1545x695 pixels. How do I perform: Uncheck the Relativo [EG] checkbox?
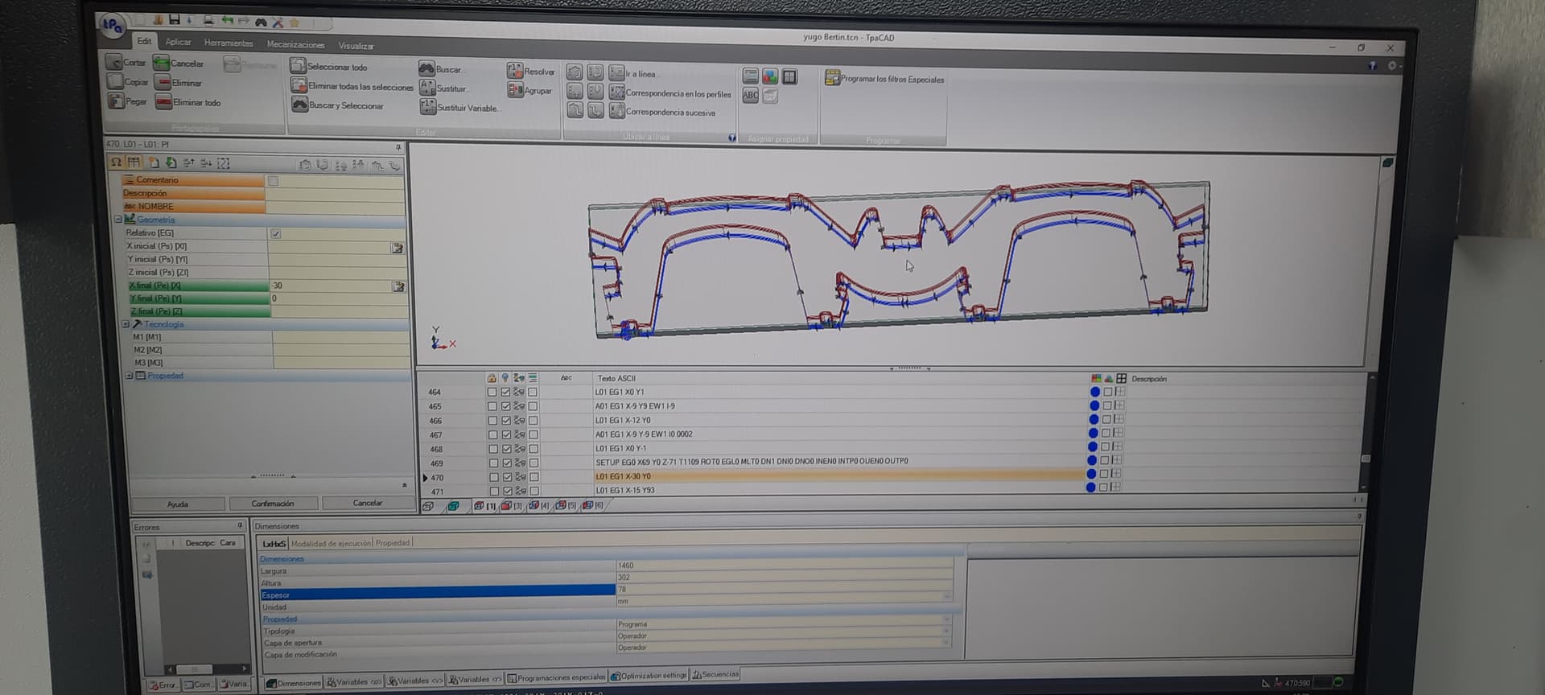(276, 233)
